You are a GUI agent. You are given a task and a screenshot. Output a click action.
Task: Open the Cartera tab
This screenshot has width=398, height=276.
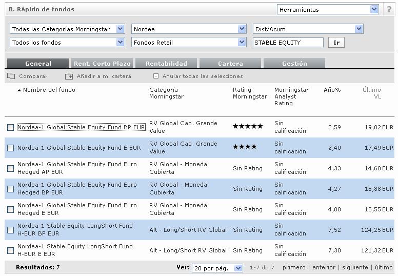pos(230,64)
